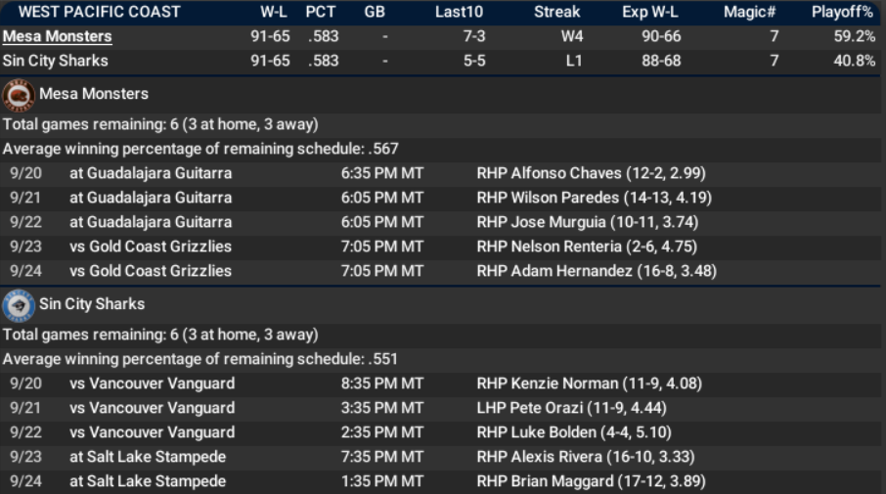Sort standings by the PCT column
Image resolution: width=886 pixels, height=494 pixels.
coord(321,12)
